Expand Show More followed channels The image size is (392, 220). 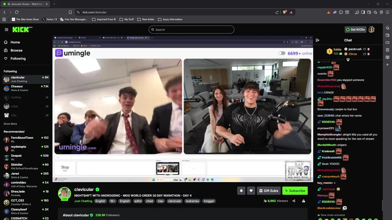pos(10,124)
